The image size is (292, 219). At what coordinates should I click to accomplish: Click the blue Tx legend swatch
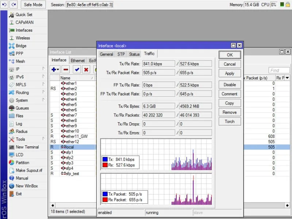pyautogui.click(x=105, y=160)
